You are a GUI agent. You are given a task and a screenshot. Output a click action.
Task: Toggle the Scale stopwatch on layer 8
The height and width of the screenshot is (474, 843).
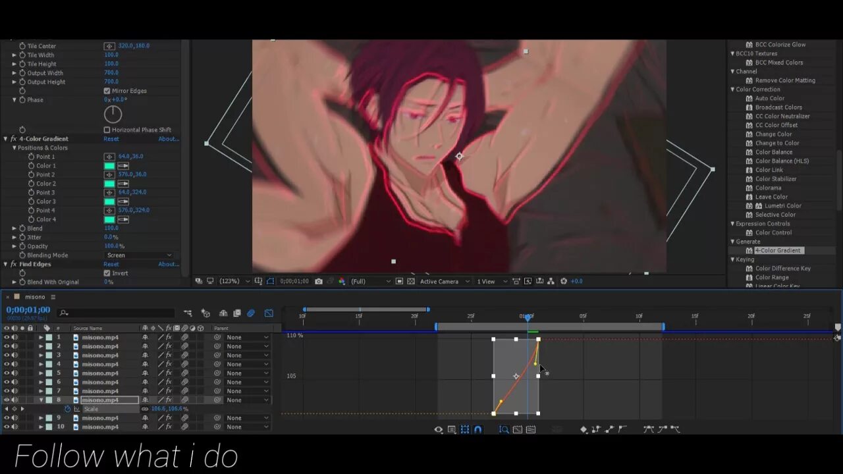pyautogui.click(x=67, y=409)
